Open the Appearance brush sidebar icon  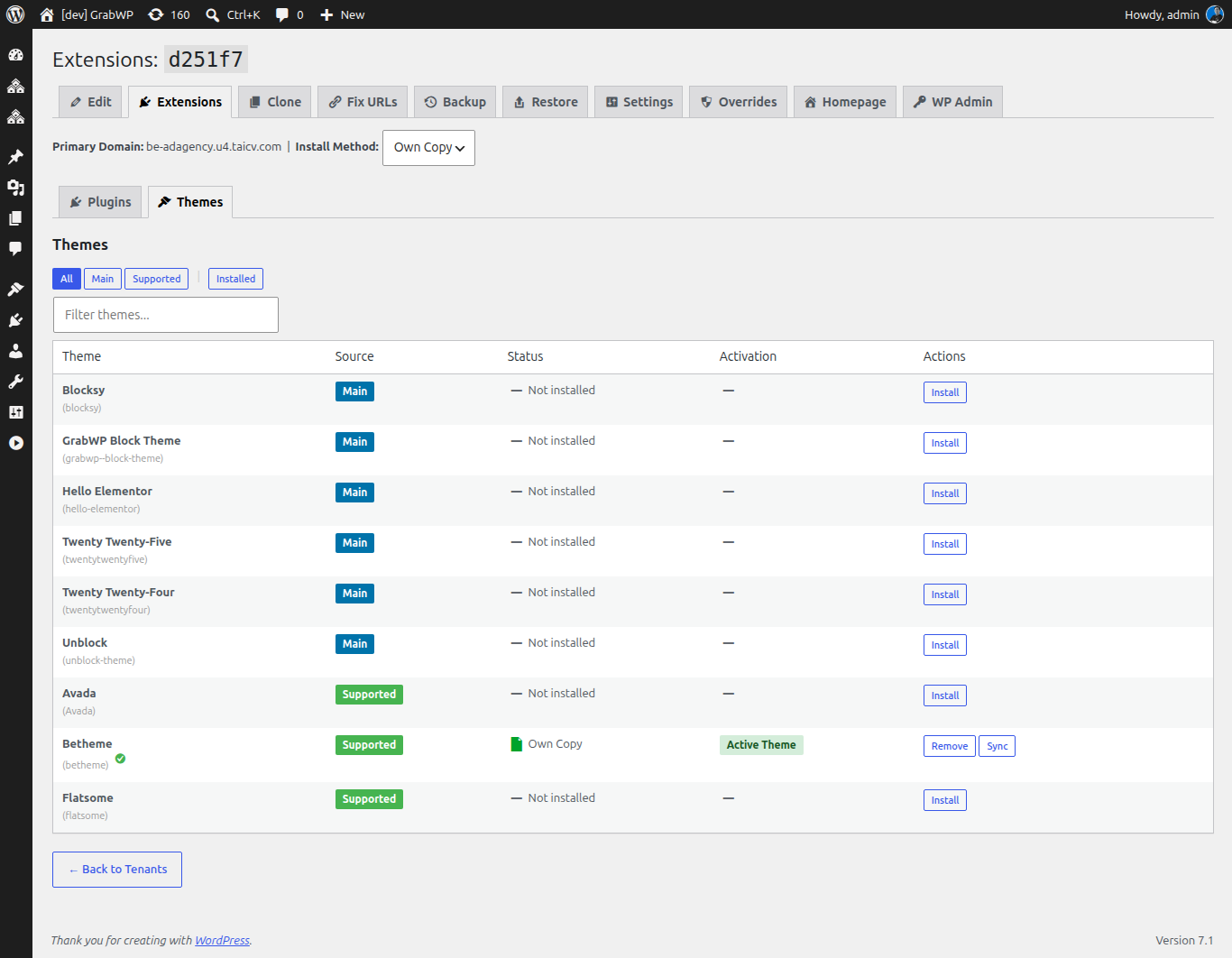tap(15, 290)
